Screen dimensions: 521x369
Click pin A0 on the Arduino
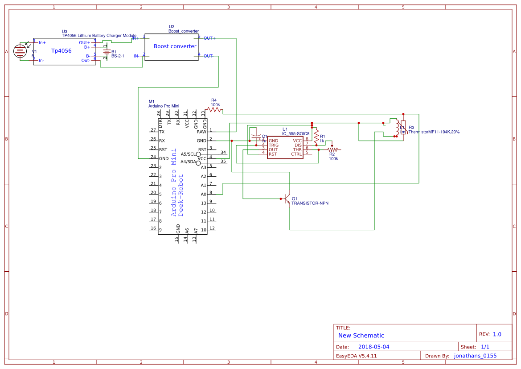point(203,194)
